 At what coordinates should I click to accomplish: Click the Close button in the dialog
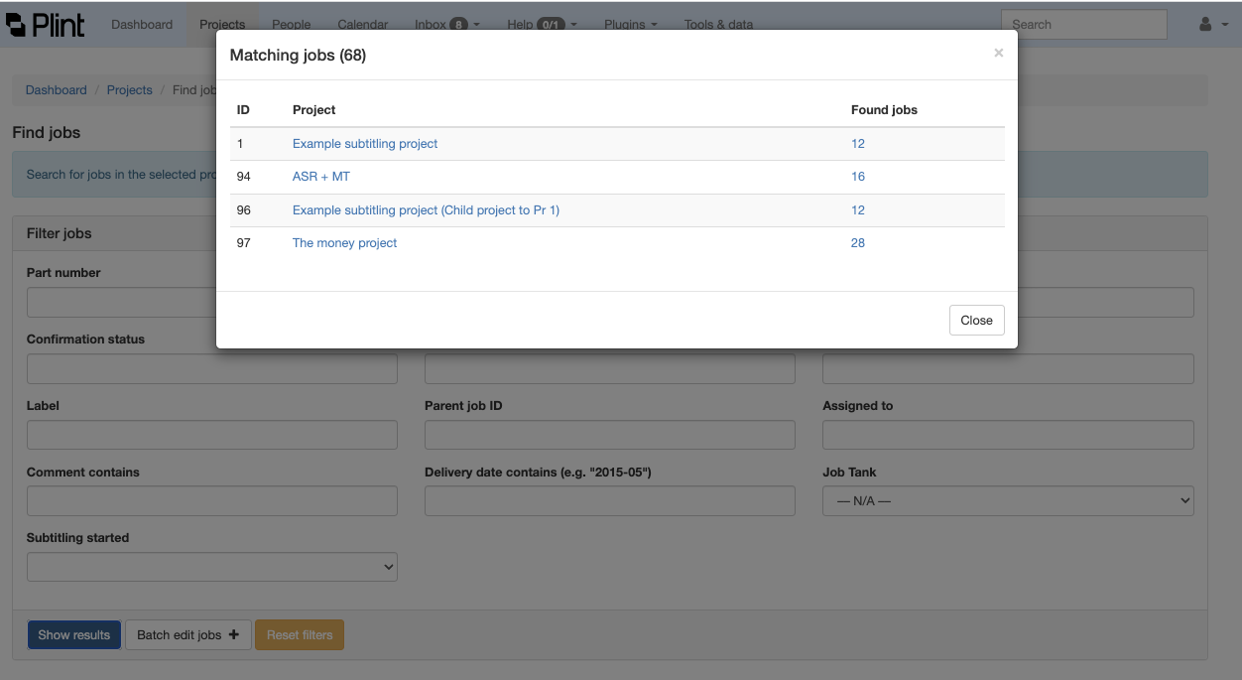[x=976, y=320]
